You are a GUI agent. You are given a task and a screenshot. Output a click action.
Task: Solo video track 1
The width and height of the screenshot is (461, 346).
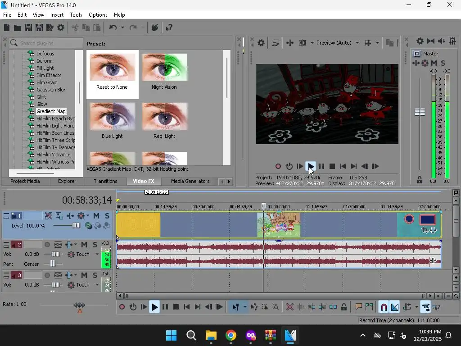107,216
